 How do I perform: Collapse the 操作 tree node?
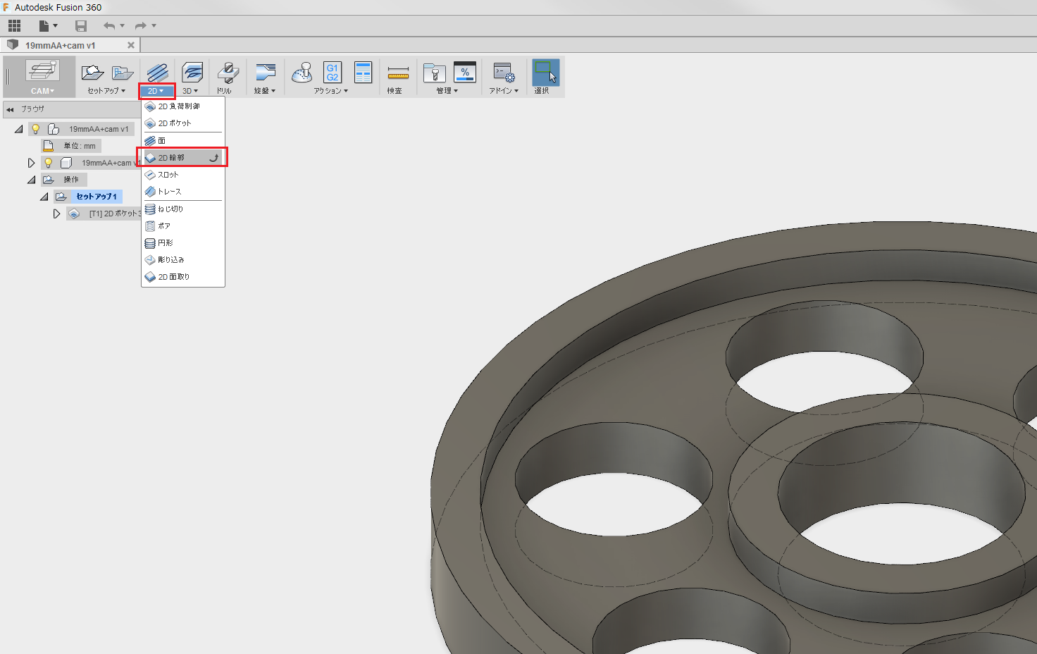click(x=31, y=180)
